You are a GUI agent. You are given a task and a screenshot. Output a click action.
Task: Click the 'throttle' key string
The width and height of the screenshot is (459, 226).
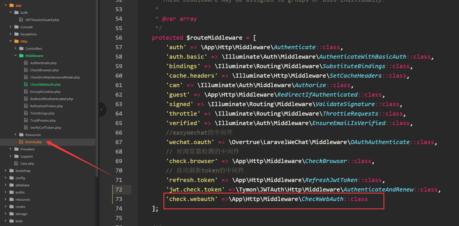click(x=183, y=114)
